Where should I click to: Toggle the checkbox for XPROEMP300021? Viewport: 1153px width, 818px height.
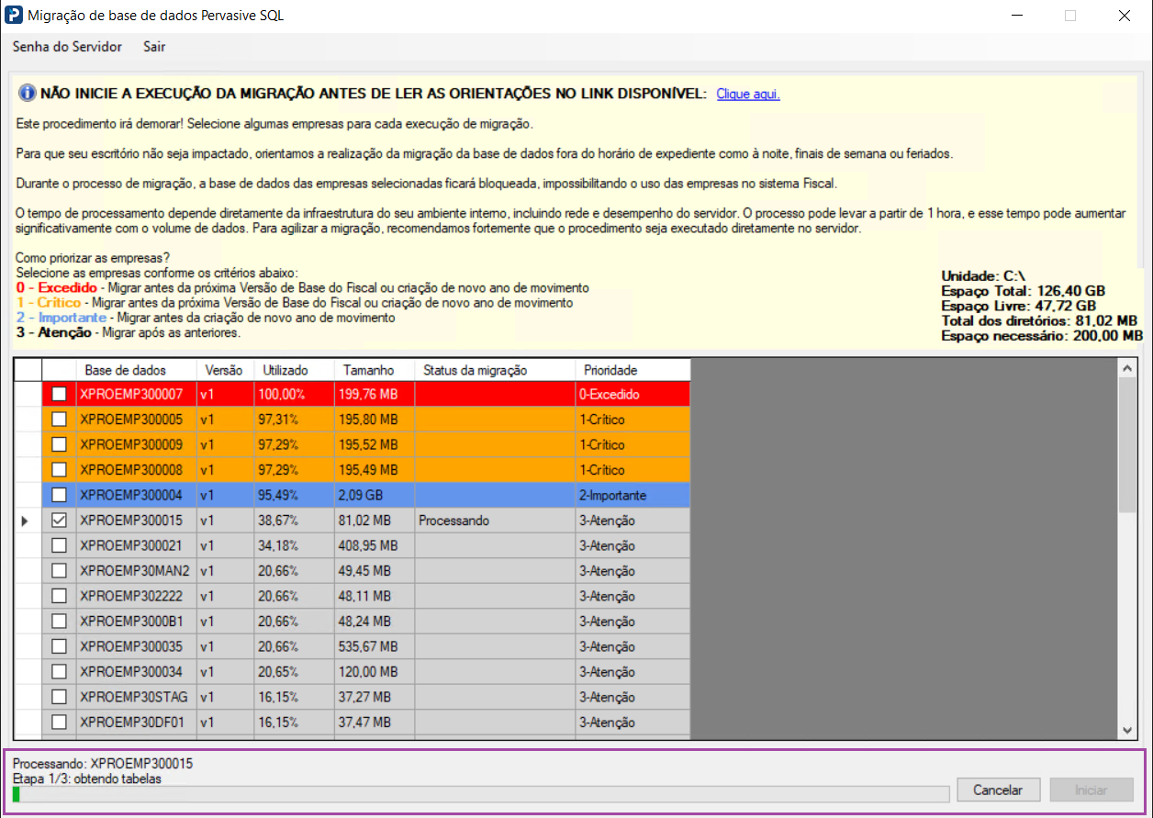pos(59,545)
